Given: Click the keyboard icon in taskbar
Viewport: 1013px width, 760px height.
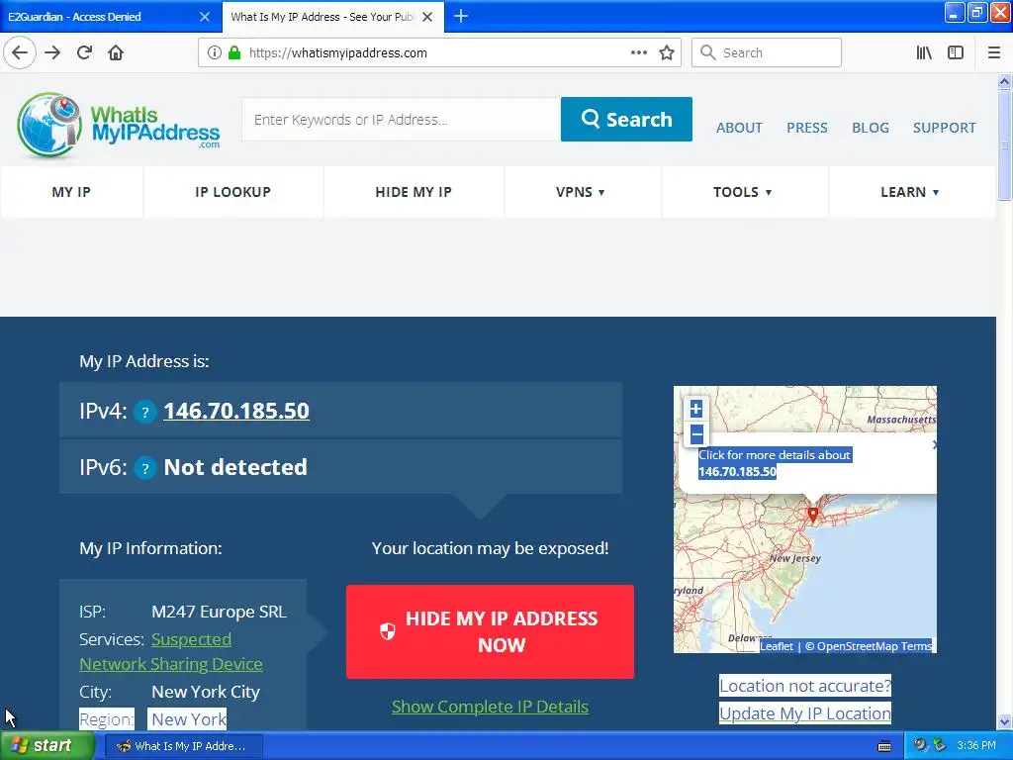Looking at the screenshot, I should 884,746.
